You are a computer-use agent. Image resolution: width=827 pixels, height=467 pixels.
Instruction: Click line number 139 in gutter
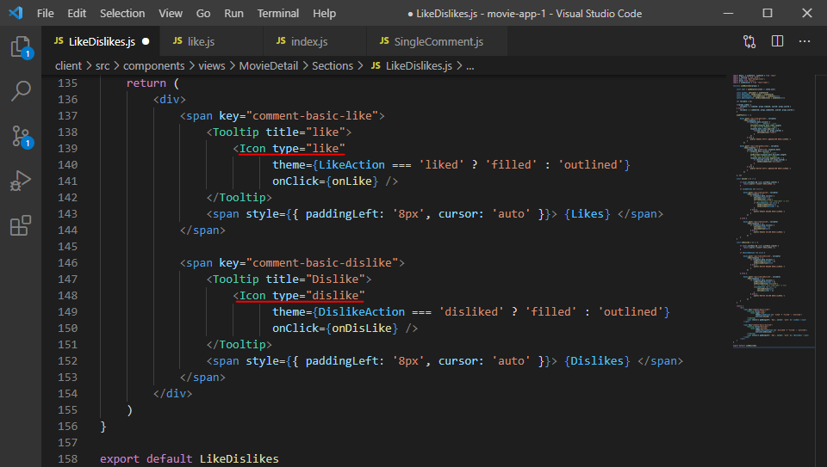click(67, 149)
